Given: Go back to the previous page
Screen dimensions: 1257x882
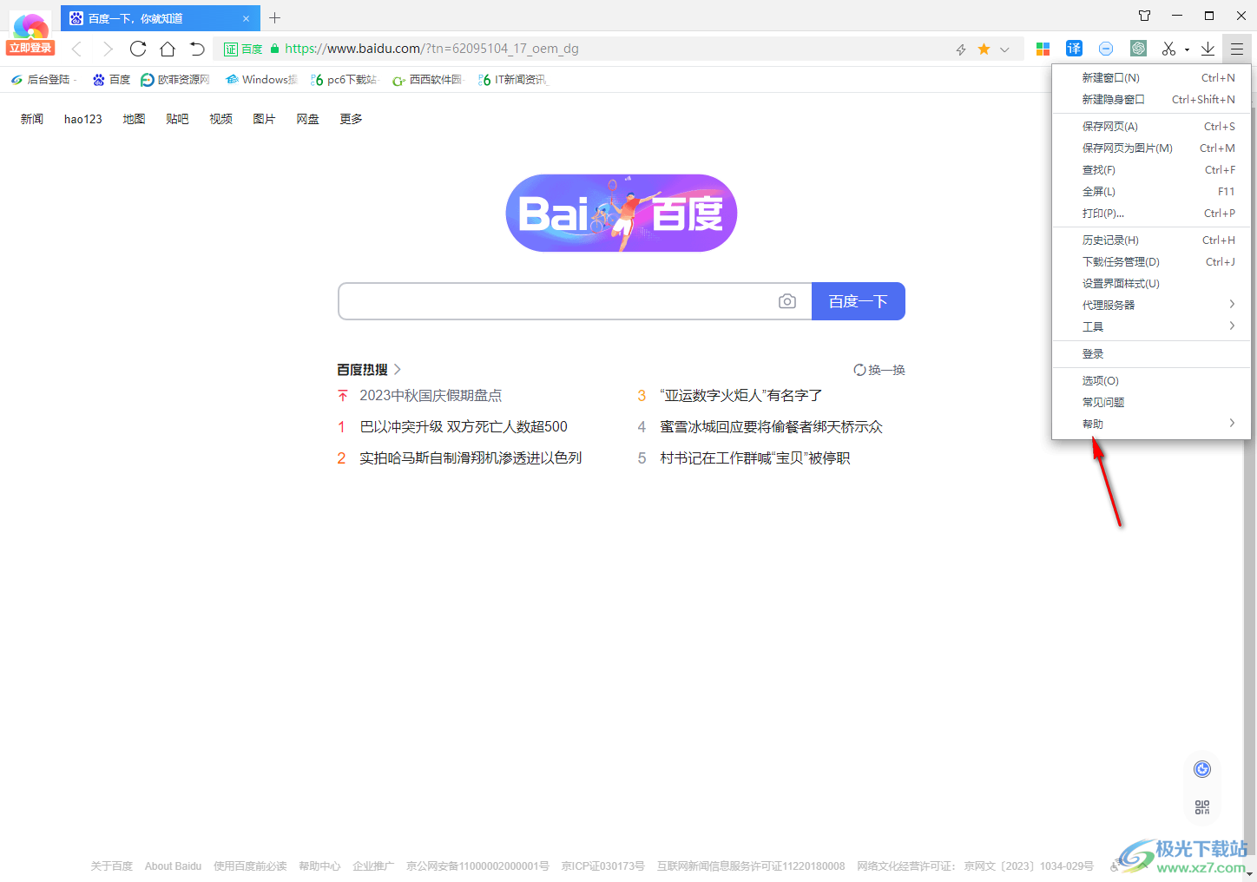Looking at the screenshot, I should click(76, 49).
